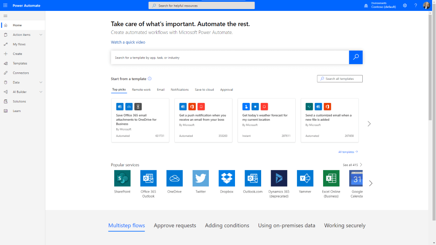Viewport: 436px width, 245px height.
Task: Click the Yammer service icon
Action: click(305, 178)
